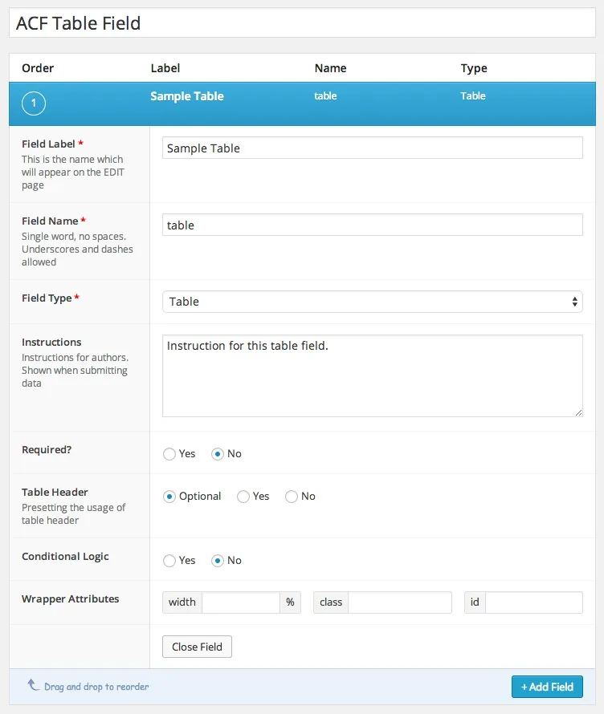
Task: Click the Sample Table label in blue row
Action: 187,96
